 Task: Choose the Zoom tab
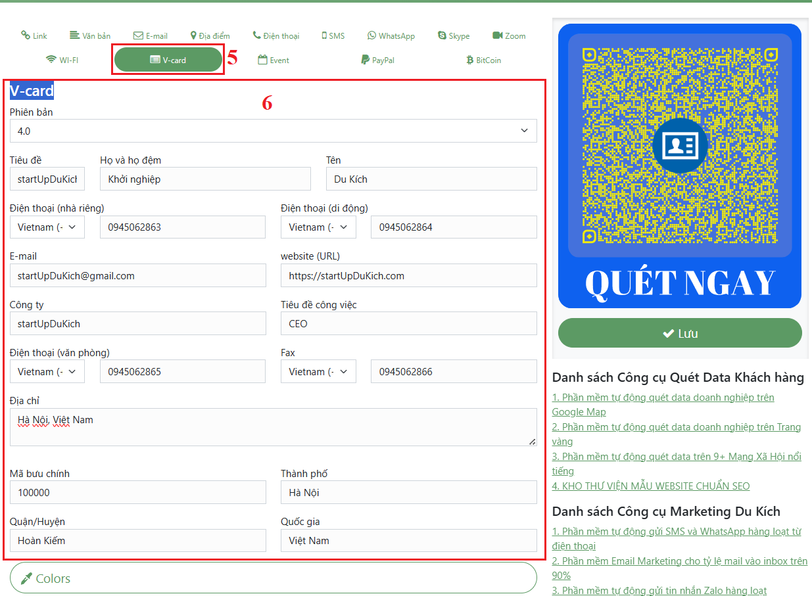point(509,35)
